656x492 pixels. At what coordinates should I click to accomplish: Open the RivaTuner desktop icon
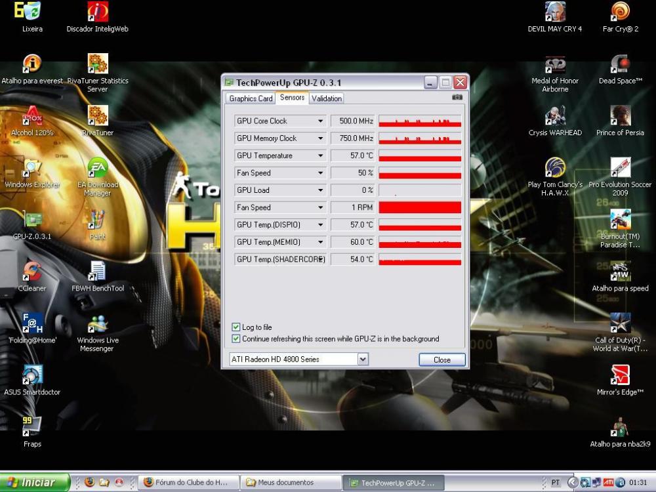[x=97, y=117]
